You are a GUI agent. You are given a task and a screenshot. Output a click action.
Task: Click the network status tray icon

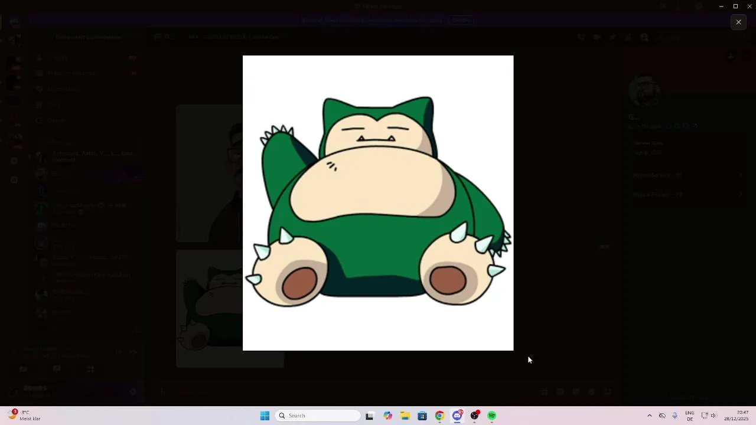coord(705,416)
